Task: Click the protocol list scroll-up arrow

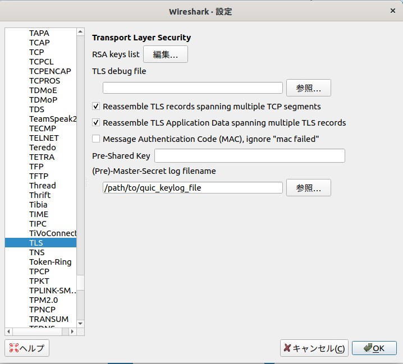Action: 80,32
